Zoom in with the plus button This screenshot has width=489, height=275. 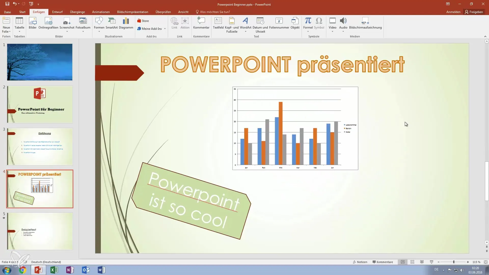[x=468, y=262]
